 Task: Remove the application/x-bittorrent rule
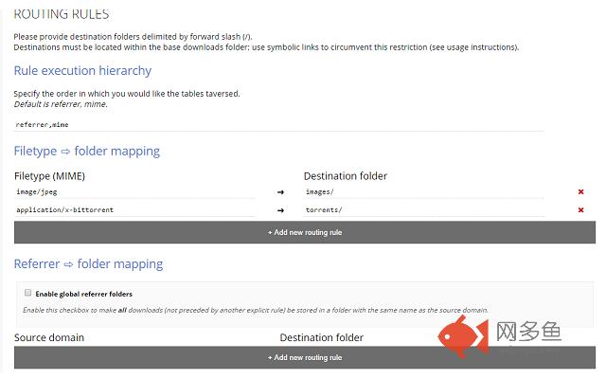pyautogui.click(x=580, y=209)
